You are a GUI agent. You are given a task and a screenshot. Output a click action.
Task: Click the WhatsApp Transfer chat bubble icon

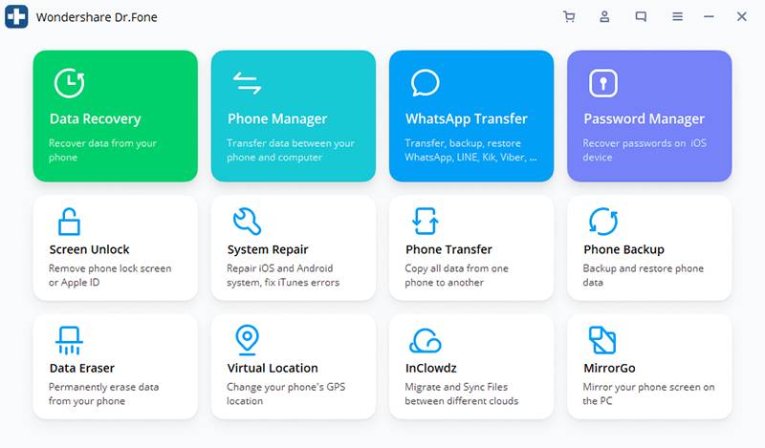click(425, 83)
